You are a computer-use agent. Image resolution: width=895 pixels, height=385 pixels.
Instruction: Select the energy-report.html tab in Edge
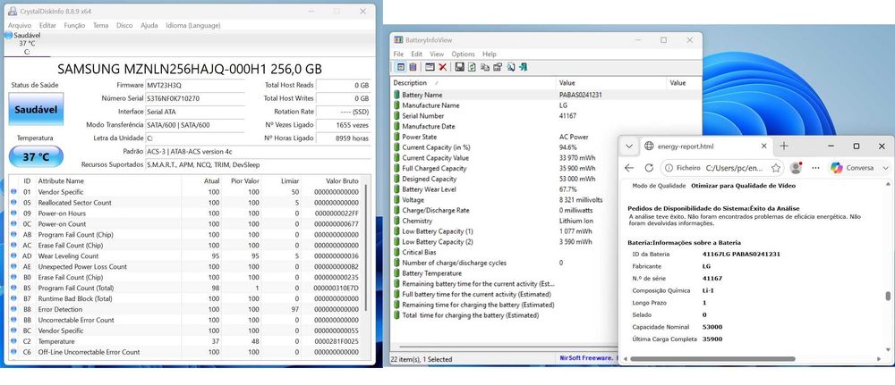(705, 146)
